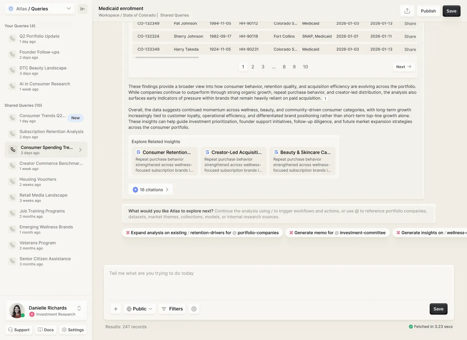Select current page 1 in pagination
Viewport: 467px width, 340px height.
click(x=243, y=67)
